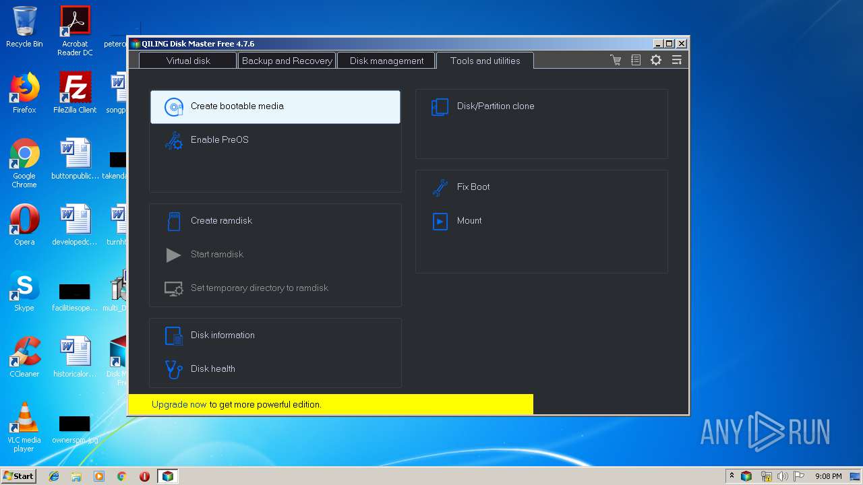Select the Tools and utilities tab
The width and height of the screenshot is (863, 485).
[485, 61]
